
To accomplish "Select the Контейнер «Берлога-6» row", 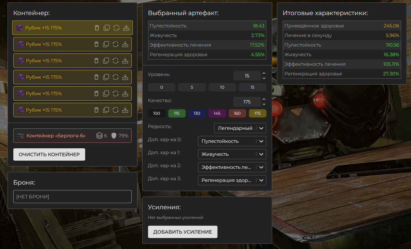I will coord(72,136).
